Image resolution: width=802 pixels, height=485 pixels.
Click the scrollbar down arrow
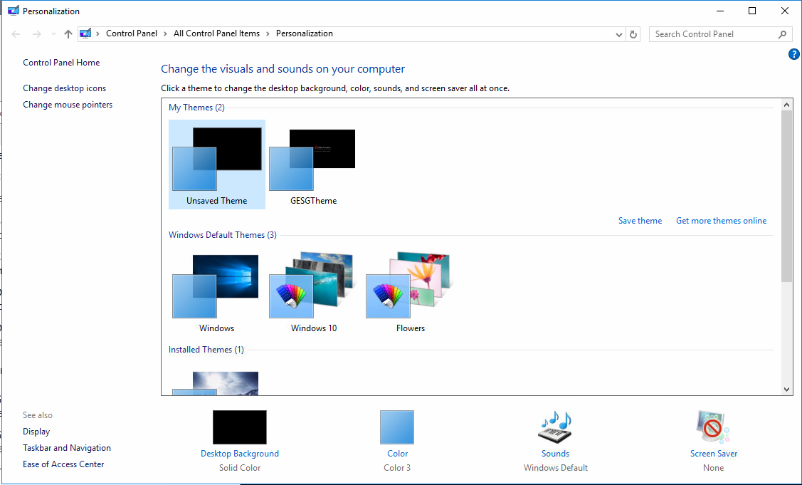pyautogui.click(x=787, y=389)
